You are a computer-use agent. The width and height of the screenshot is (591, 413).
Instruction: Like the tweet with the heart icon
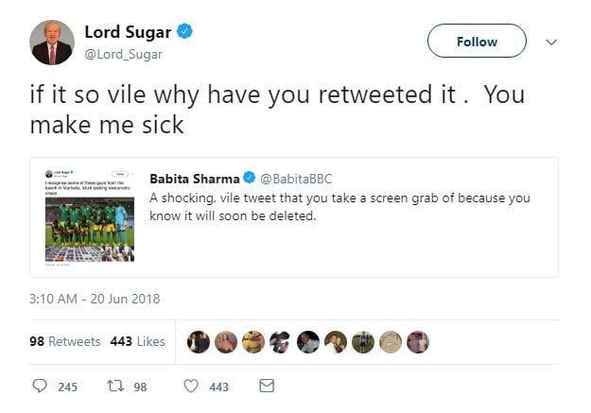click(190, 386)
